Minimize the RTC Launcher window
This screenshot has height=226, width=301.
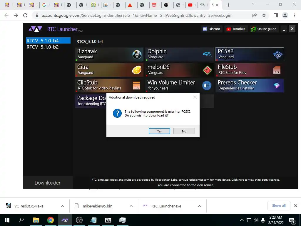point(284,29)
